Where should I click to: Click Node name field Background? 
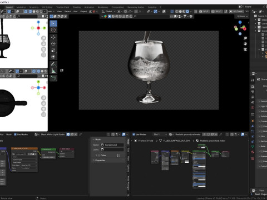(112, 145)
